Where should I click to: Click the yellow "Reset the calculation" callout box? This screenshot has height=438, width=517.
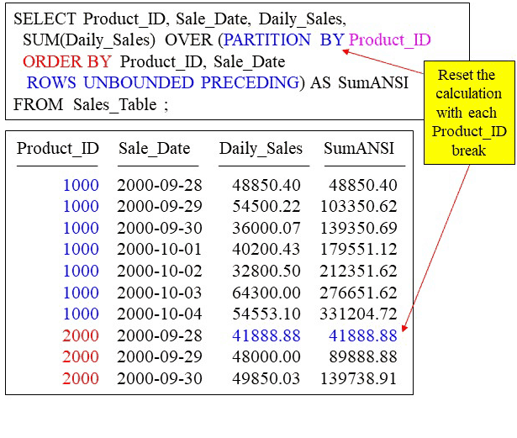tap(467, 113)
